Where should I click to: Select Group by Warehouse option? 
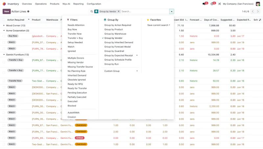click(115, 34)
